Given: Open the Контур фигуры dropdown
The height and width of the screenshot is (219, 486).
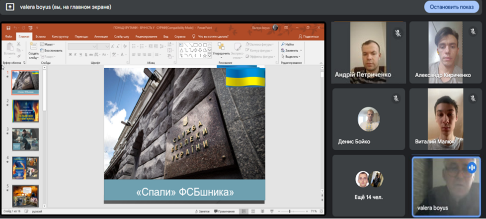Looking at the screenshot, I should click(259, 50).
